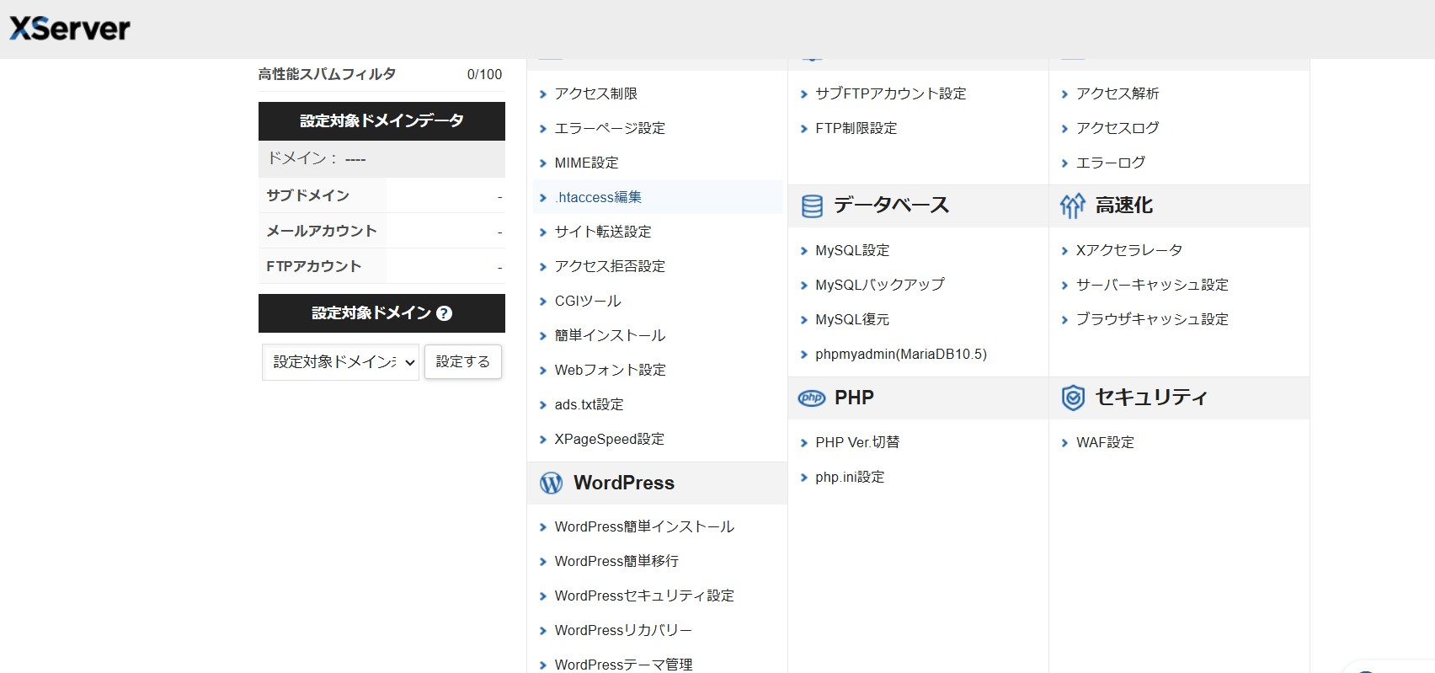Click the メールアカウント row label
1435x673 pixels.
322,231
